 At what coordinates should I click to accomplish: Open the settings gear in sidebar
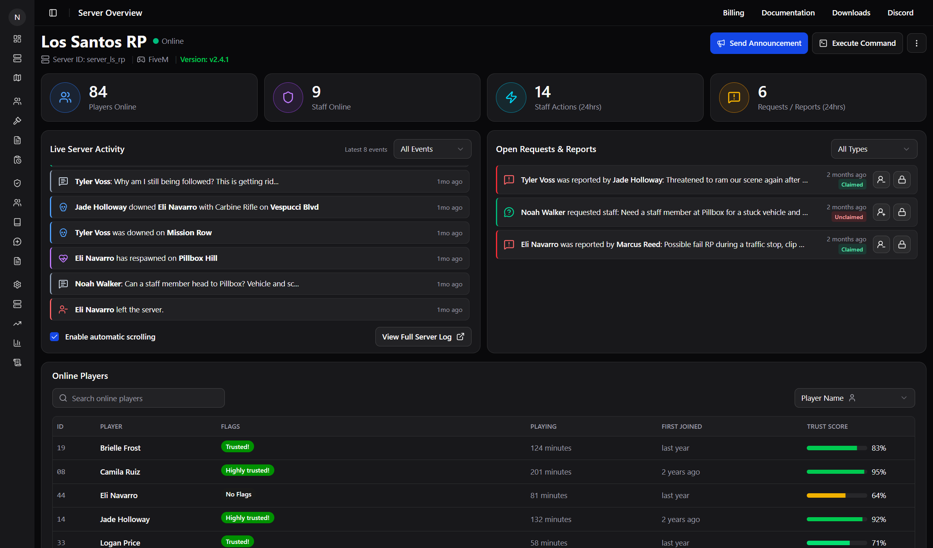pos(17,285)
